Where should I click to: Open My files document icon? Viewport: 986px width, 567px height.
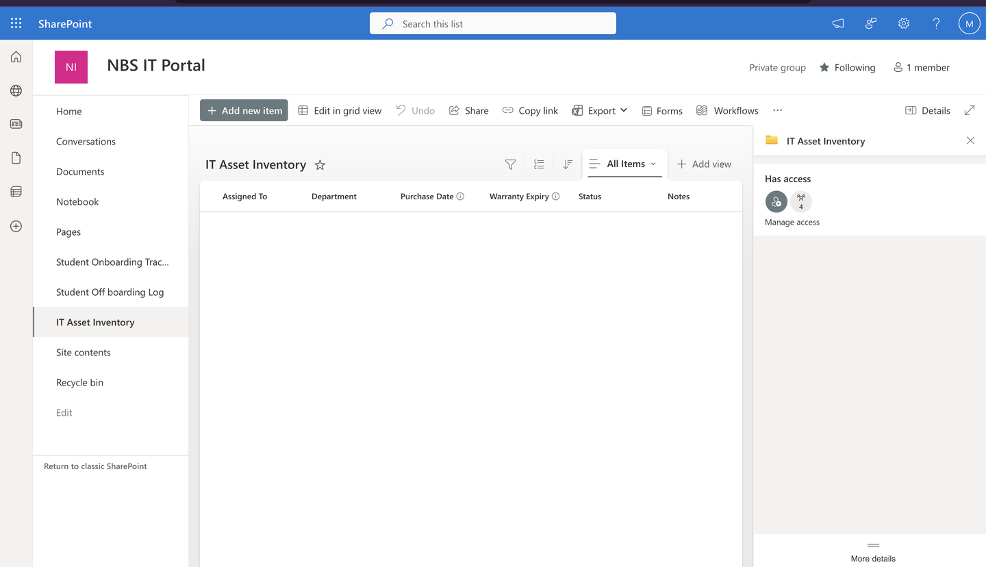(x=16, y=157)
